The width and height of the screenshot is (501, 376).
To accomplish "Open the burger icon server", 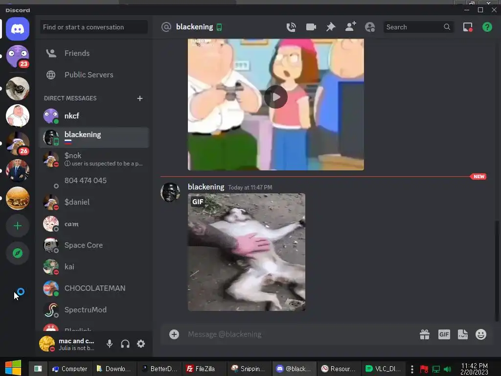I will [x=18, y=198].
